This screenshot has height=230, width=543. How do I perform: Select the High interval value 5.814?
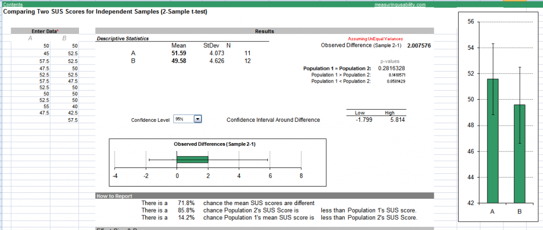pyautogui.click(x=398, y=120)
